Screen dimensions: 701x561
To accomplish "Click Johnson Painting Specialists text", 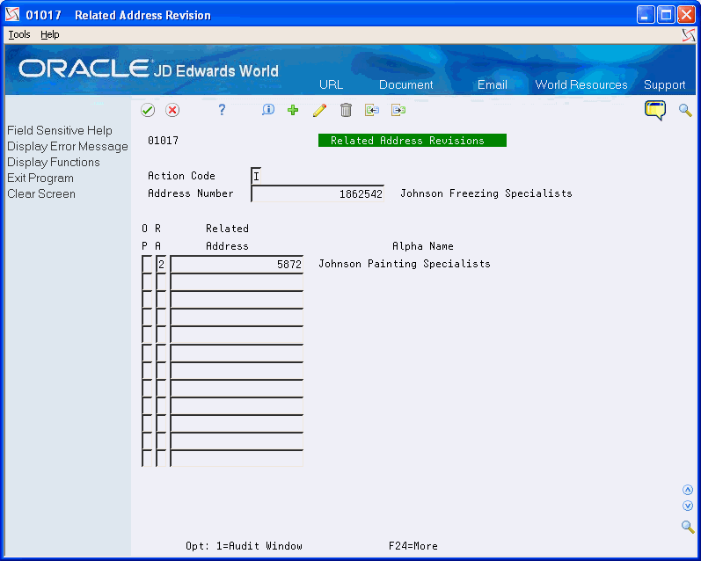I will 404,264.
